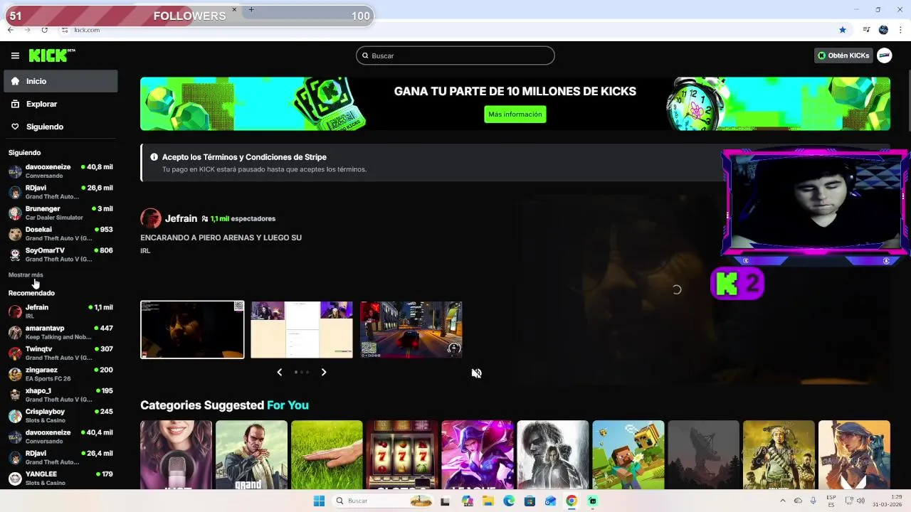Click the Buscar search field on Kick
The image size is (911, 512).
pyautogui.click(x=455, y=55)
